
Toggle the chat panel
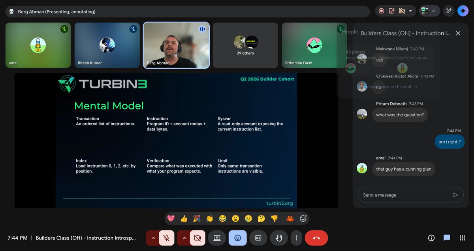click(x=447, y=238)
